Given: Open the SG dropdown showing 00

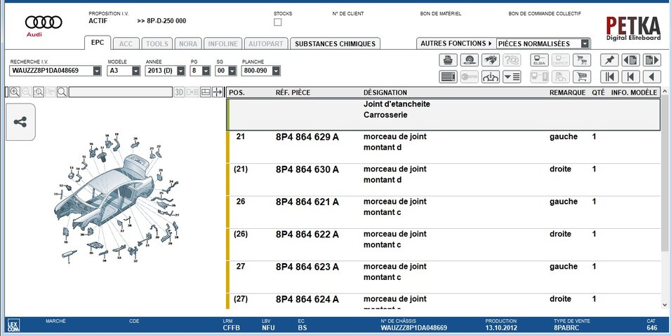Looking at the screenshot, I should (x=232, y=71).
